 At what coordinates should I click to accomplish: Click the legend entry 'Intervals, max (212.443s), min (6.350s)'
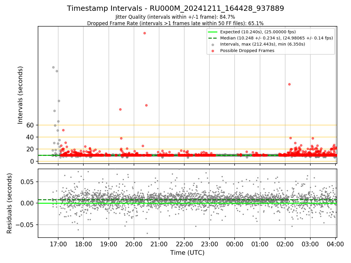click(262, 44)
